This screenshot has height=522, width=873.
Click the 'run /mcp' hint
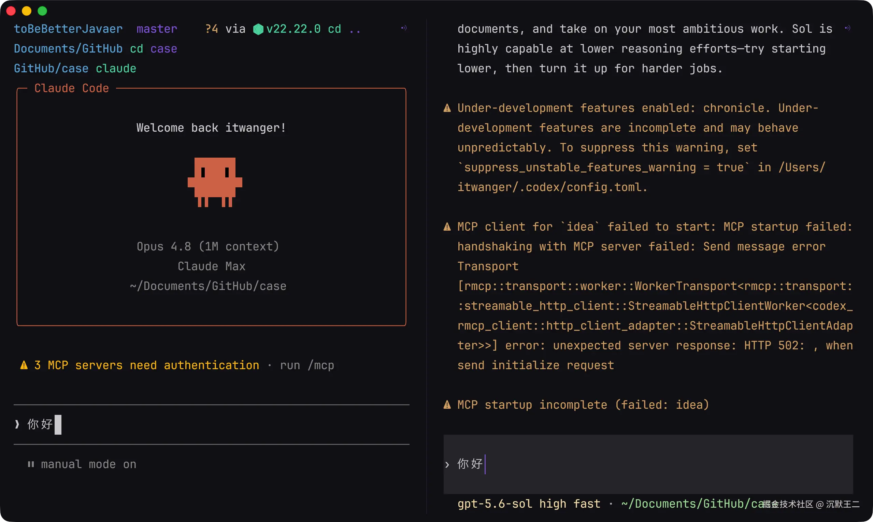coord(307,365)
